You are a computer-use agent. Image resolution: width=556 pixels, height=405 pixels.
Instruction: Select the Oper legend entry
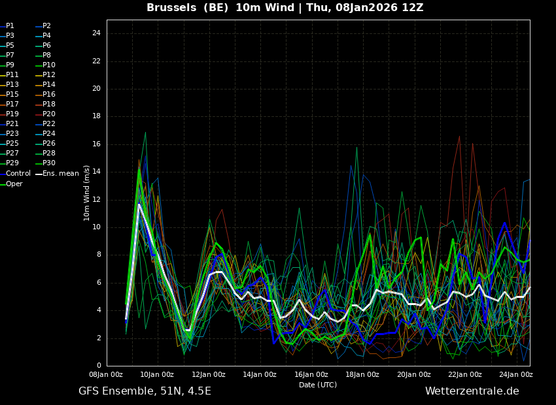click(x=14, y=184)
